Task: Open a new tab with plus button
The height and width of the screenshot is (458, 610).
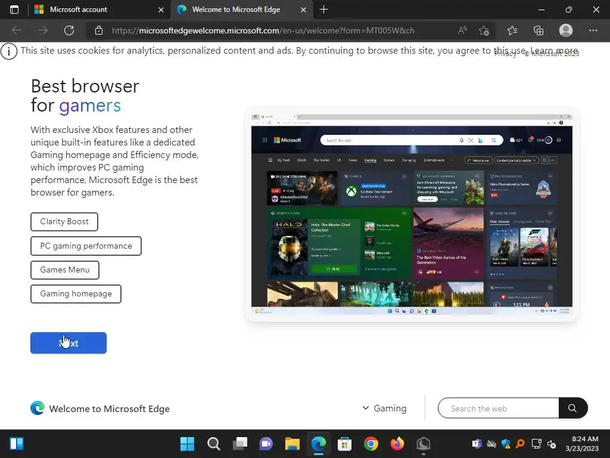Action: point(323,10)
